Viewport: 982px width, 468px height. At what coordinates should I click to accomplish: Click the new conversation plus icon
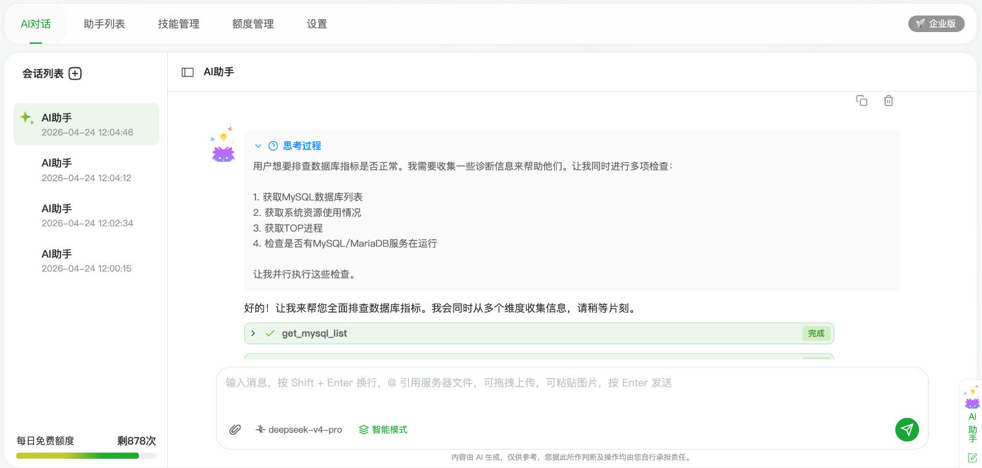click(75, 73)
